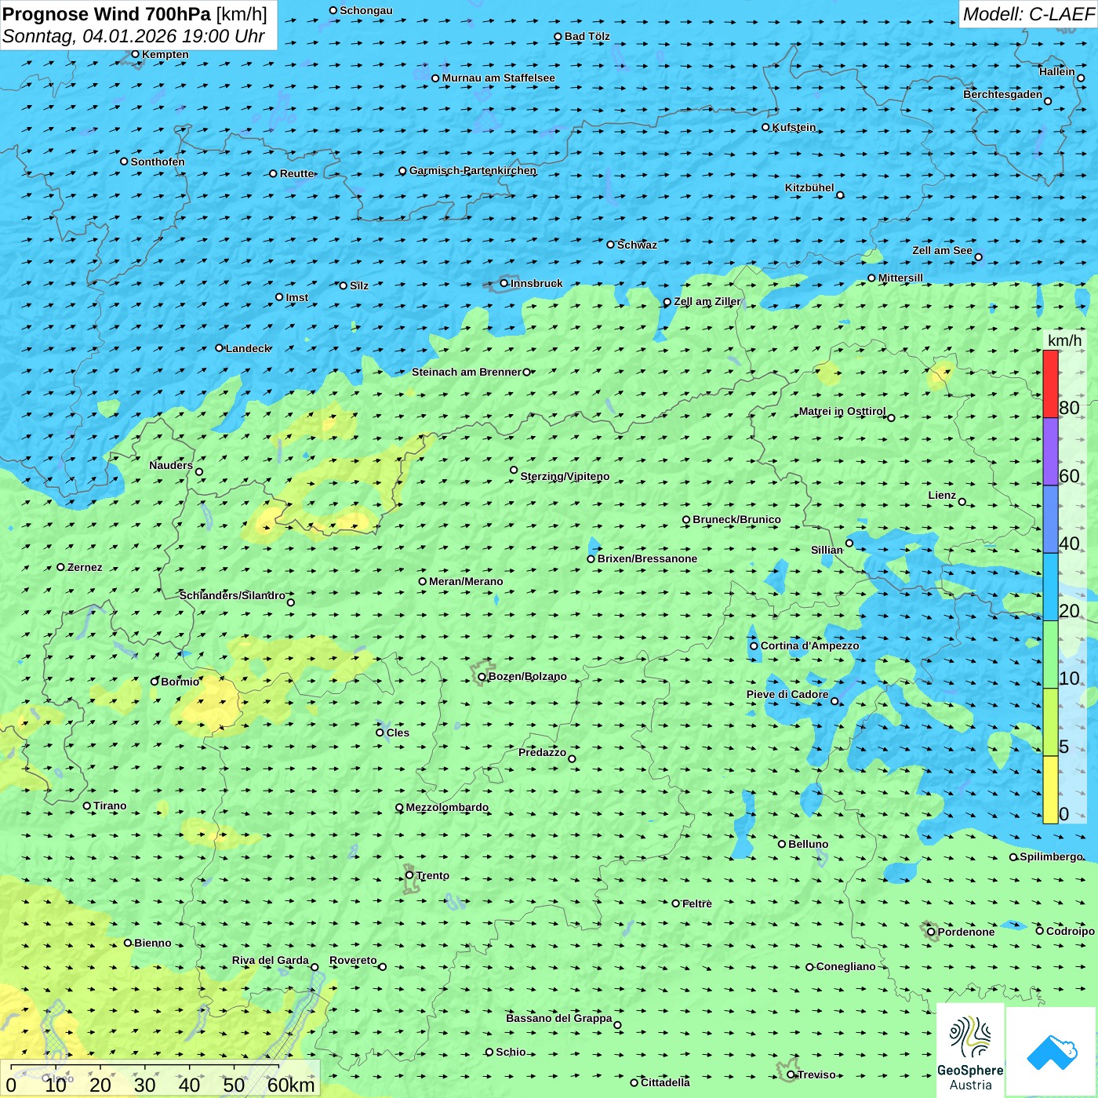Select the Garmisch-Partenkirchen marker
The image size is (1098, 1098).
tap(402, 171)
